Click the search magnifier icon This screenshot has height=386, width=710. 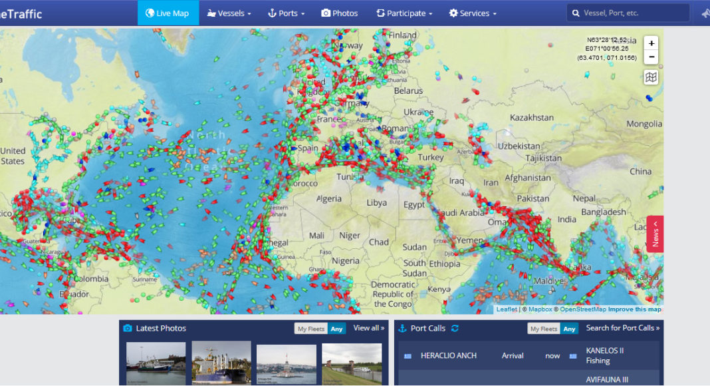click(x=574, y=13)
